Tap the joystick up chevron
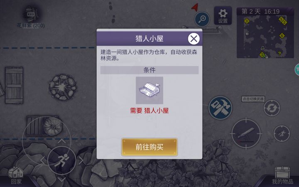The width and height of the screenshot is (299, 187). point(61,141)
